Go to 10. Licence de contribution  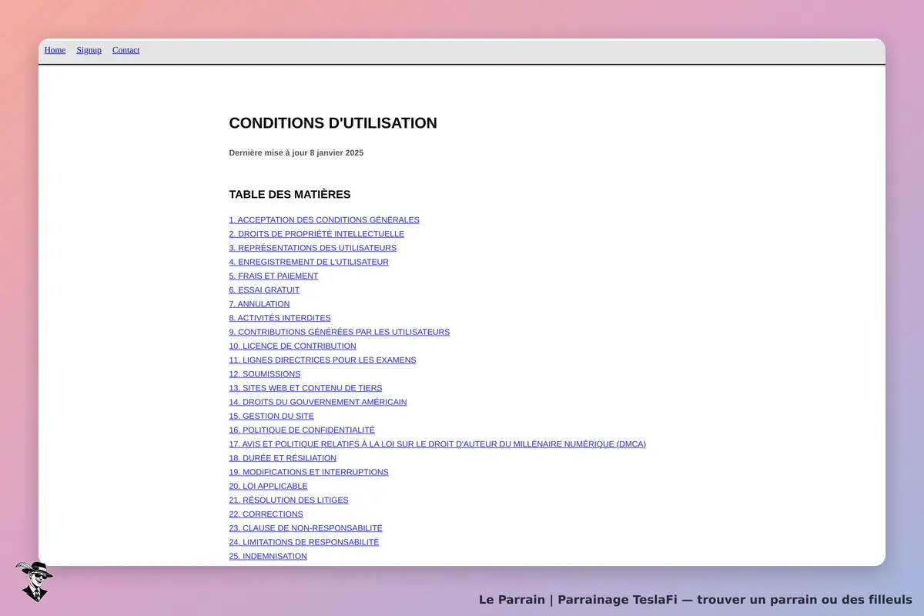point(293,346)
